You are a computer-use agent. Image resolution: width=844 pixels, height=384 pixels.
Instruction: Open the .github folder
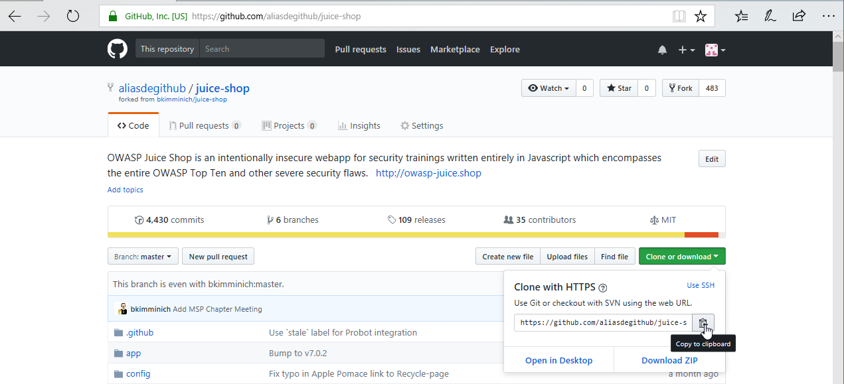(139, 332)
